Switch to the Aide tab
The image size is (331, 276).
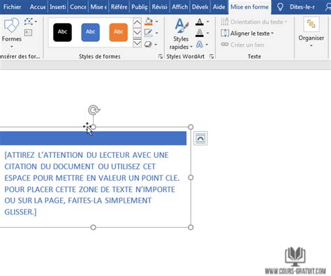tap(219, 7)
